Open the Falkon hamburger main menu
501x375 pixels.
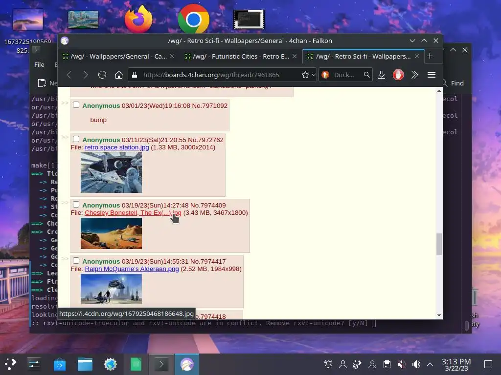(432, 75)
